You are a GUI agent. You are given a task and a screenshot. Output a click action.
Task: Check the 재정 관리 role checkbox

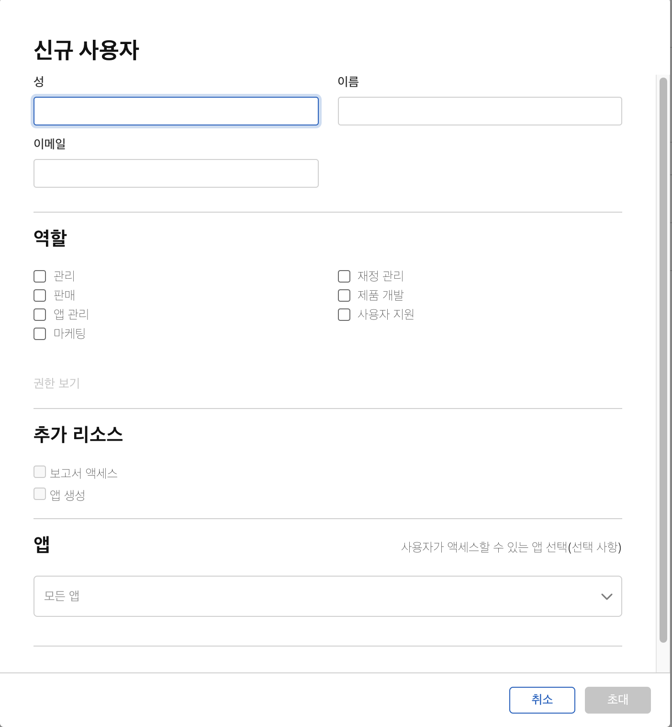(344, 276)
